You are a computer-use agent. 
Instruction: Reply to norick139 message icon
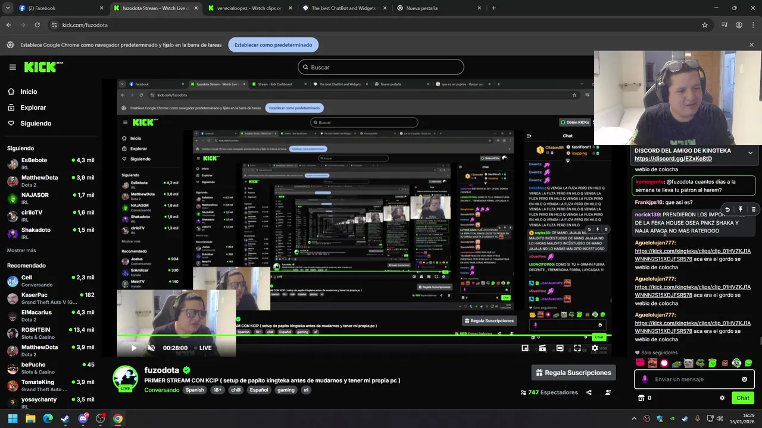point(727,210)
